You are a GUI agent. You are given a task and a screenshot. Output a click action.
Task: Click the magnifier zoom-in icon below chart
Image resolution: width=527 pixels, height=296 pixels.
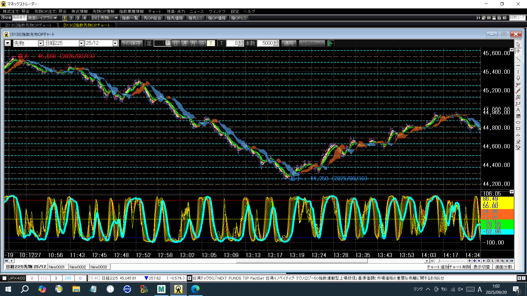502,261
